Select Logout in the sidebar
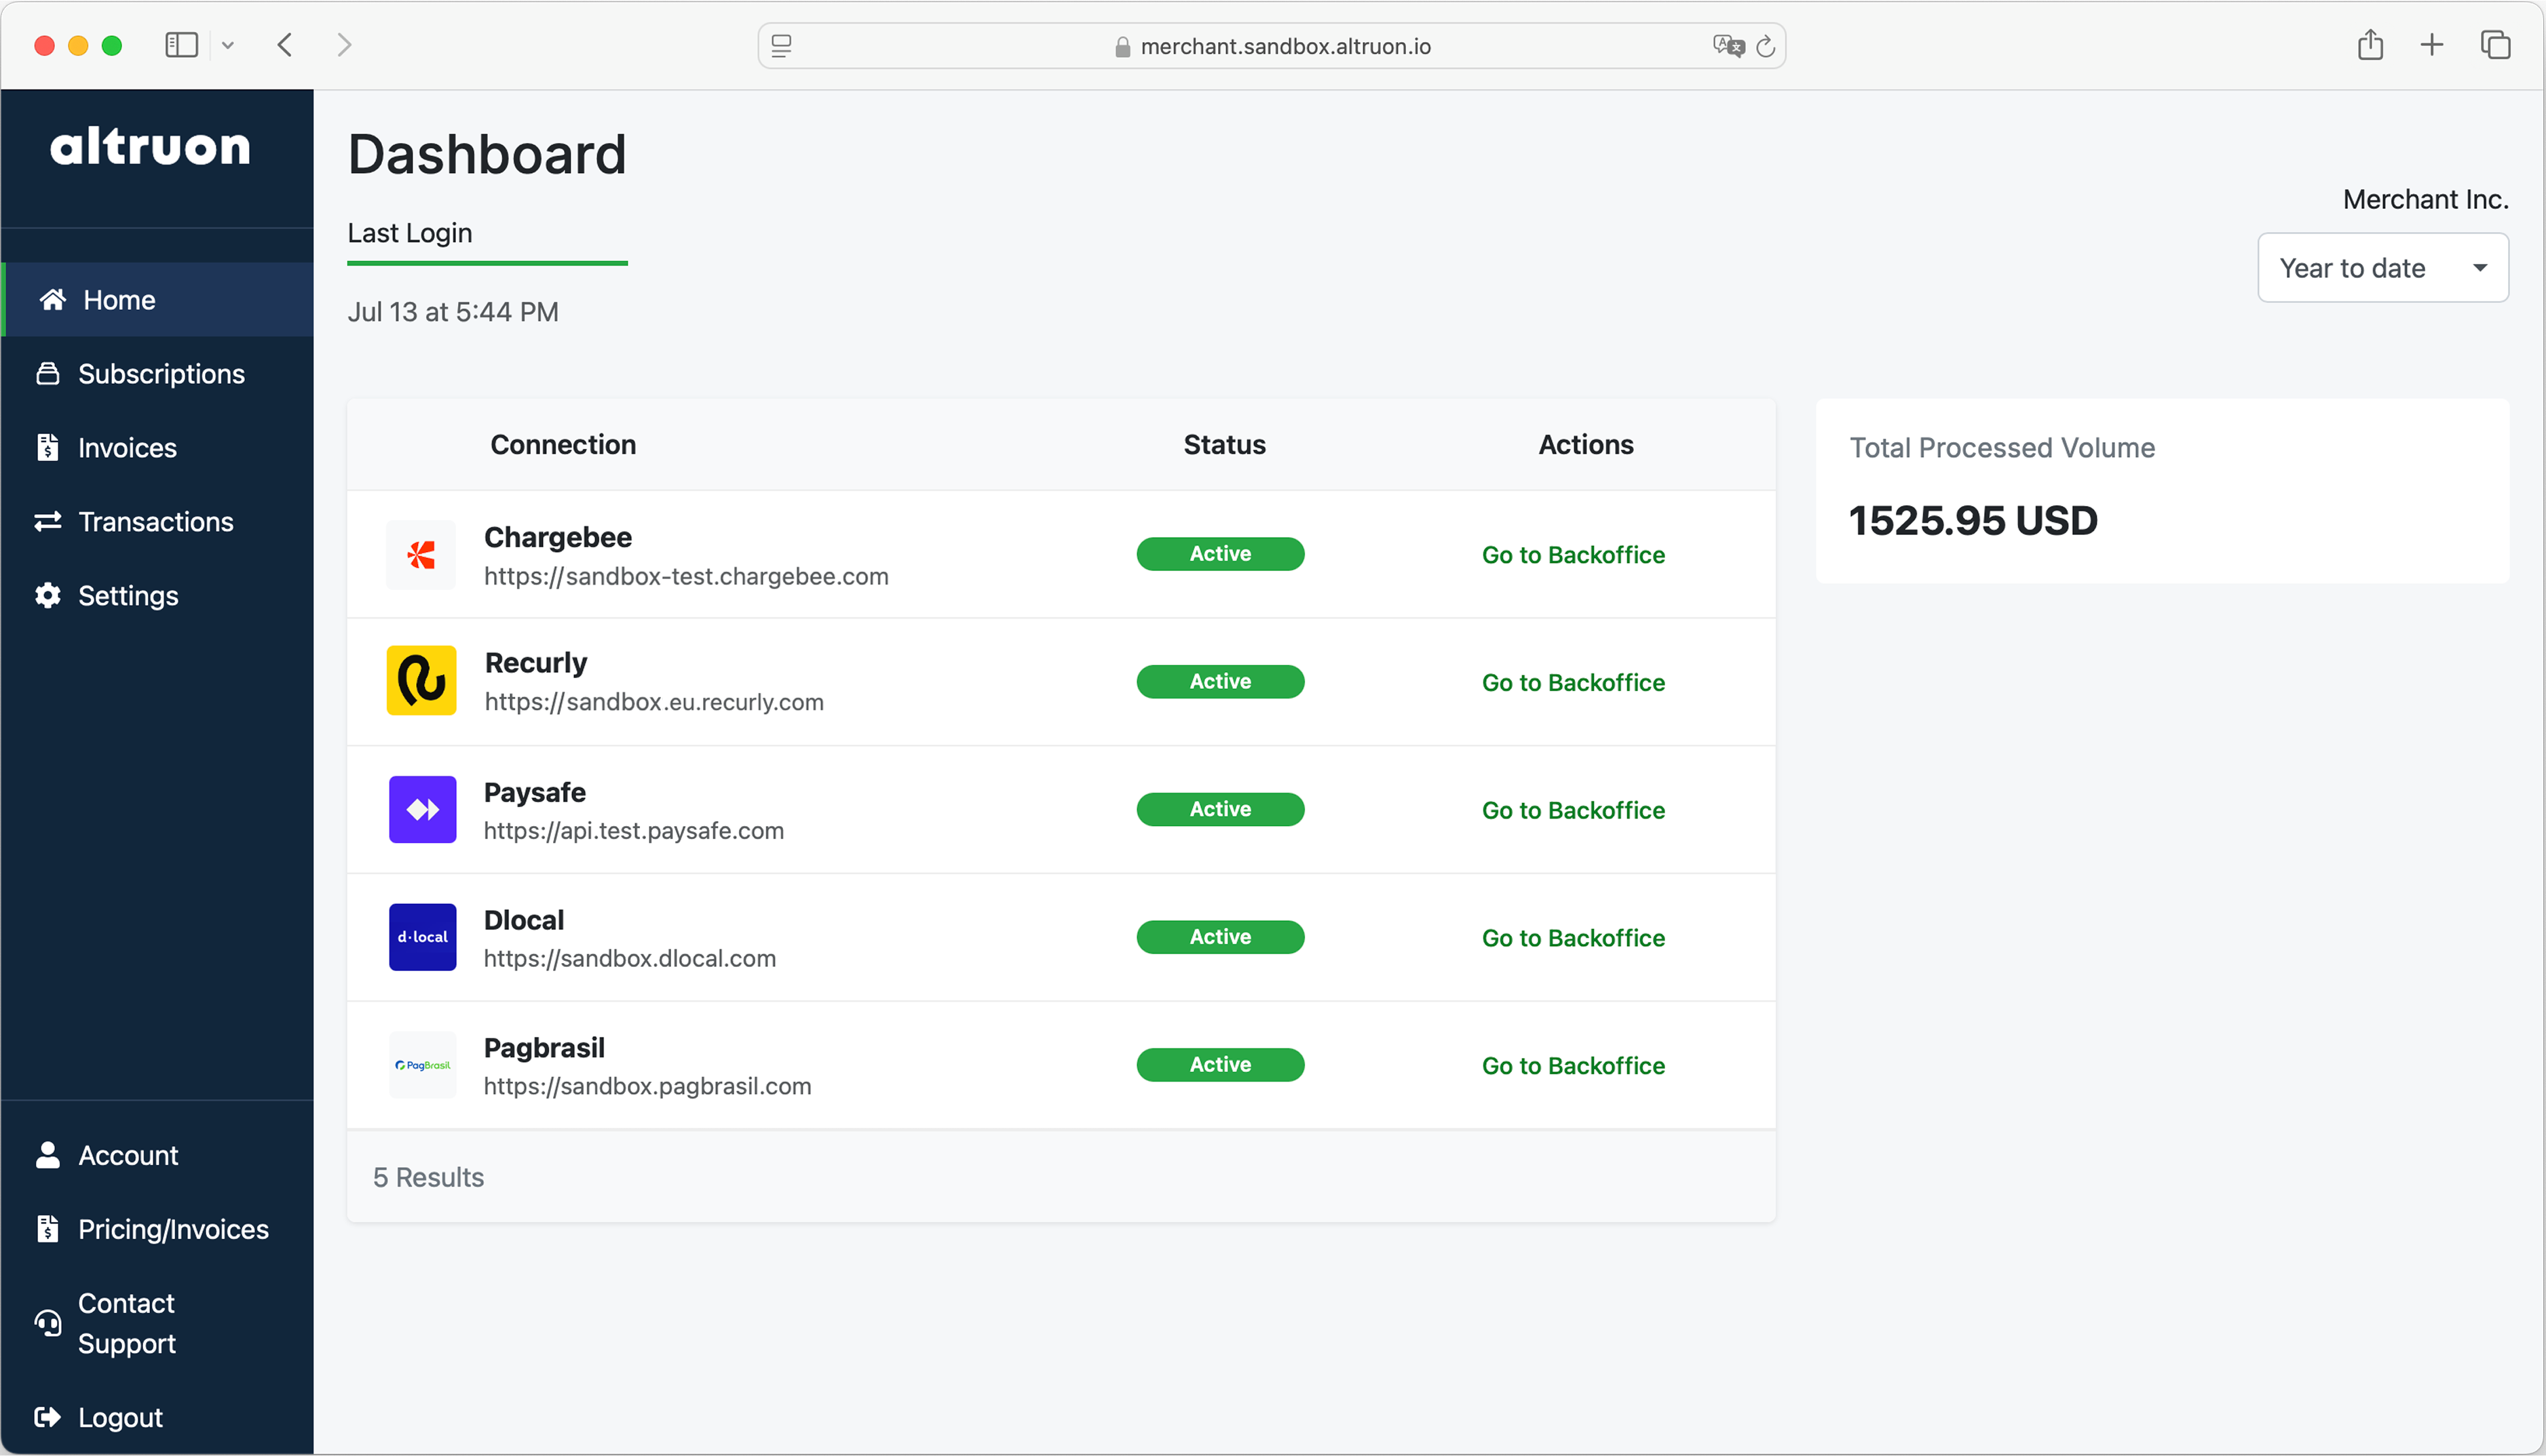The image size is (2546, 1456). (x=157, y=1417)
